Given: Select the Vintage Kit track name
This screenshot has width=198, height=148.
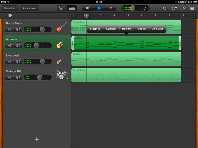Looking at the screenshot, I should (x=13, y=71).
